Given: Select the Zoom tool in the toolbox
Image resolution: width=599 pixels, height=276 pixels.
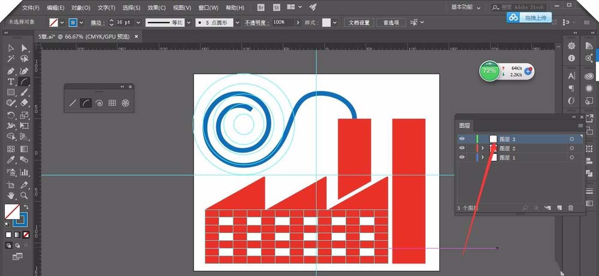Looking at the screenshot, I should tap(24, 195).
